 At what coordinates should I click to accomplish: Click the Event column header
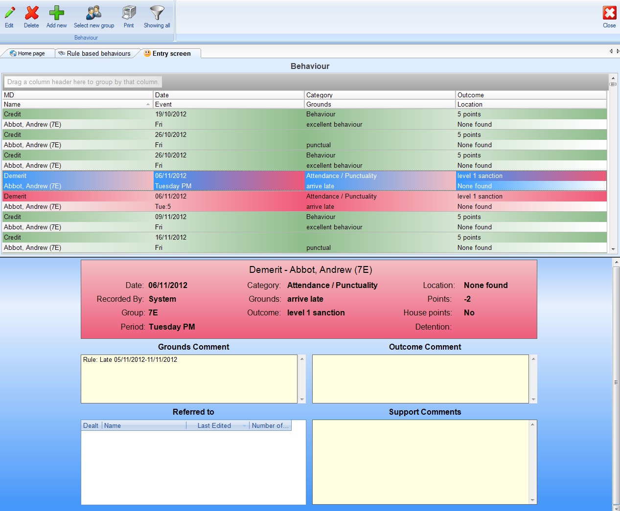(229, 104)
